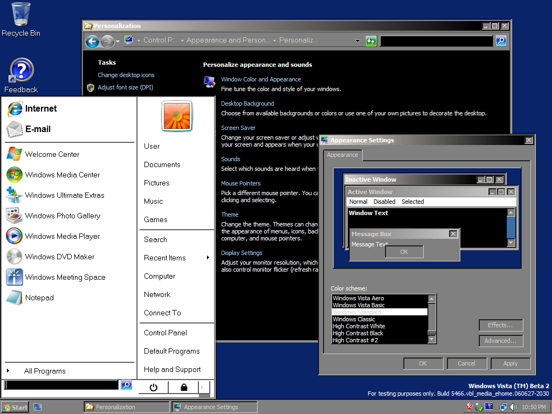The image size is (552, 414).
Task: Open the Window Color and Appearance link
Action: click(x=261, y=79)
